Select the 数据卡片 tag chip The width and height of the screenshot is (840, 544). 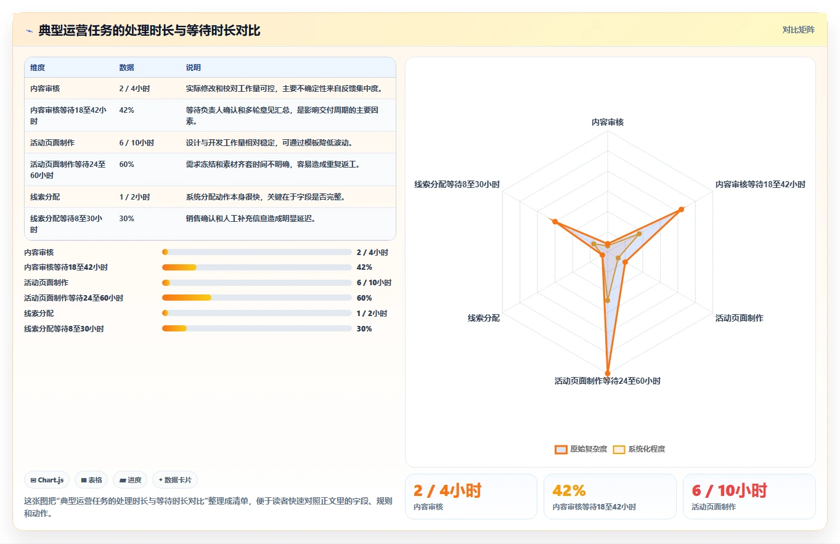pyautogui.click(x=175, y=480)
